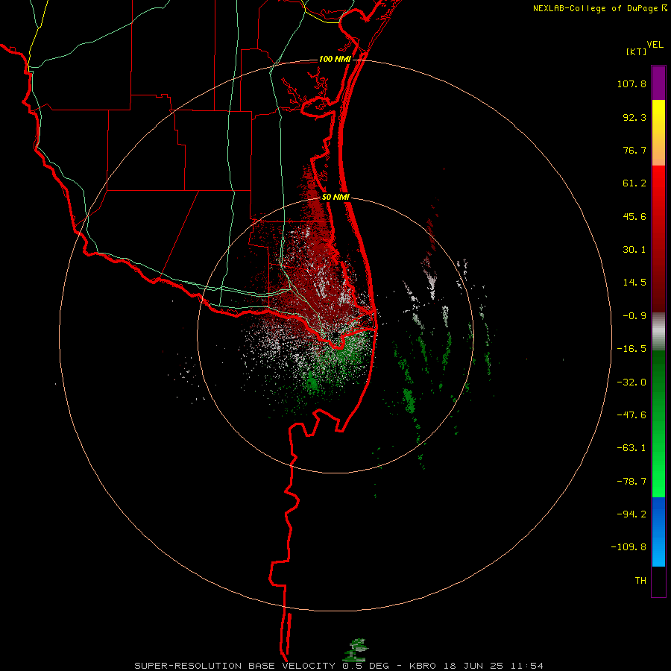
Task: Click the -47.6 legend value
Action: point(631,415)
